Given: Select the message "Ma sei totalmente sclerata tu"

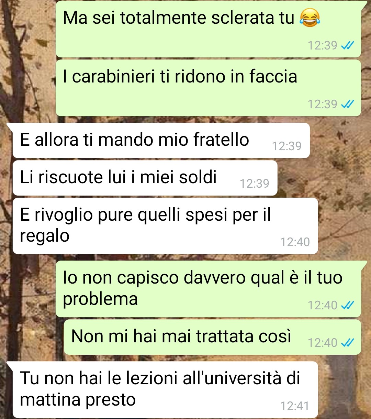Looking at the screenshot, I should click(x=208, y=29).
